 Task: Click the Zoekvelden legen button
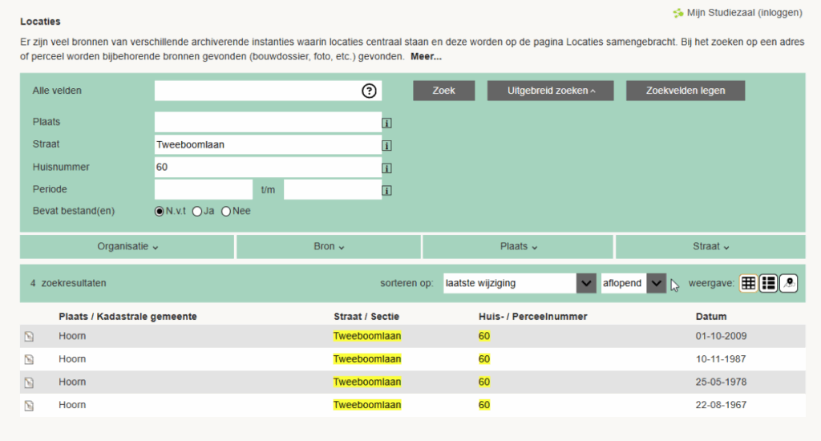[x=685, y=91]
